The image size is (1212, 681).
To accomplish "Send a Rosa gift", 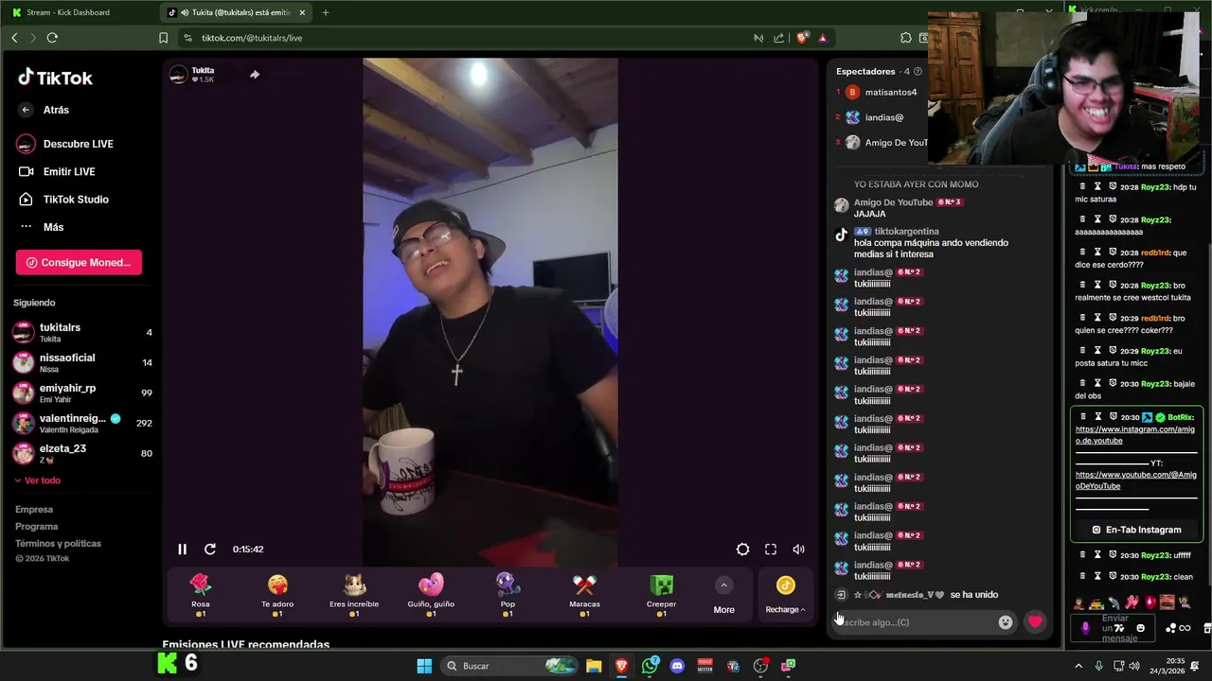I will (201, 595).
